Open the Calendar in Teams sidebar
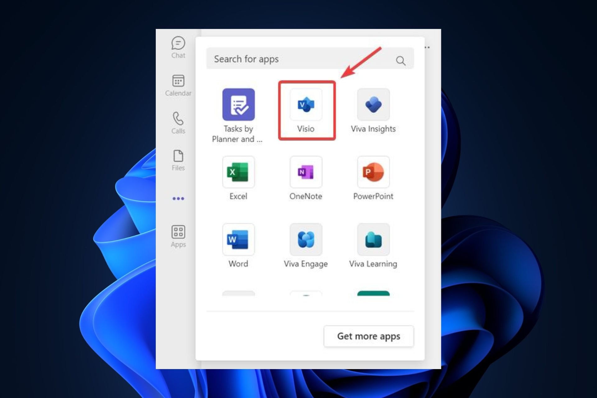 (x=178, y=85)
